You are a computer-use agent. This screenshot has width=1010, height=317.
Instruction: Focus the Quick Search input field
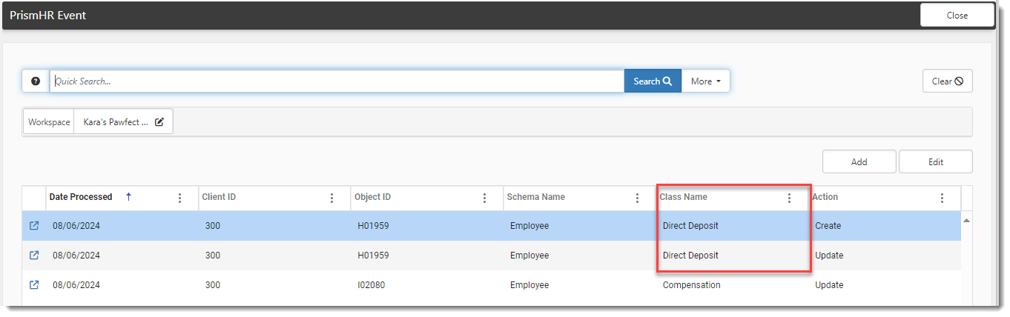(x=337, y=81)
